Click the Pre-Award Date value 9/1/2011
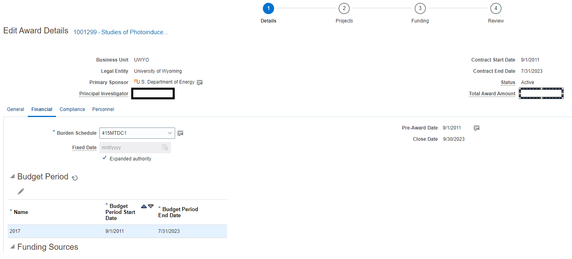This screenshot has width=572, height=259. (452, 128)
